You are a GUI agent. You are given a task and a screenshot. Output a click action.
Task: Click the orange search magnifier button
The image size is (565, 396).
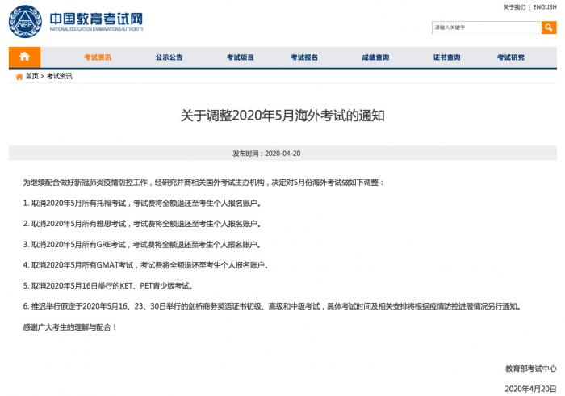pyautogui.click(x=549, y=27)
